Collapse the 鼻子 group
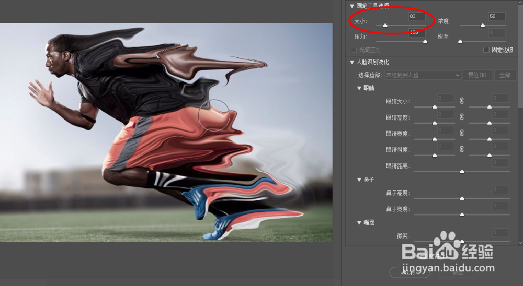This screenshot has width=523, height=286. [359, 180]
